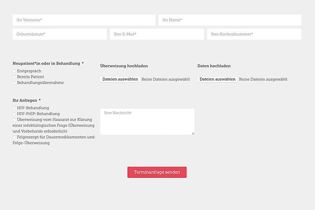Click into the Geburtsdatum field
Image resolution: width=315 pixels, height=210 pixels.
click(60, 34)
